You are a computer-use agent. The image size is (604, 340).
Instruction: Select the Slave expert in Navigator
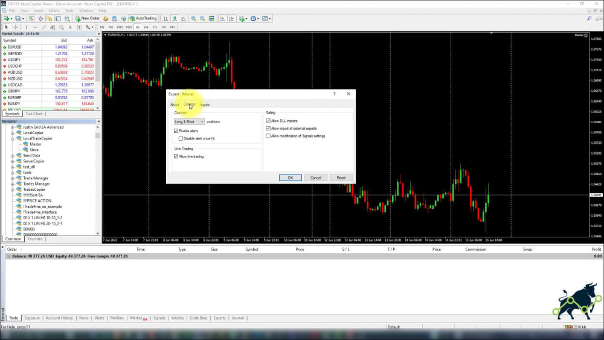click(34, 150)
